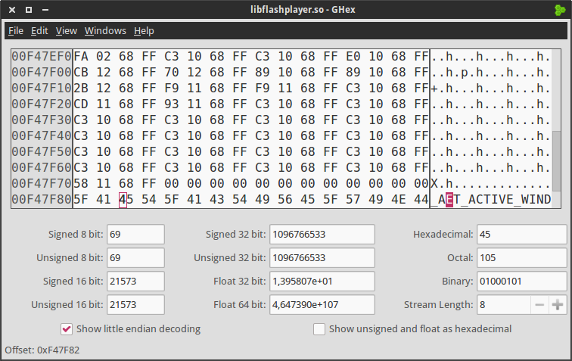Open the Windows menu
572x361 pixels.
(105, 31)
